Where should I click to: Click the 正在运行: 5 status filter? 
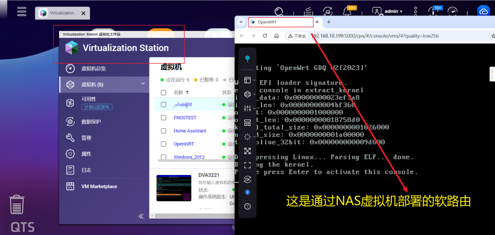click(175, 80)
